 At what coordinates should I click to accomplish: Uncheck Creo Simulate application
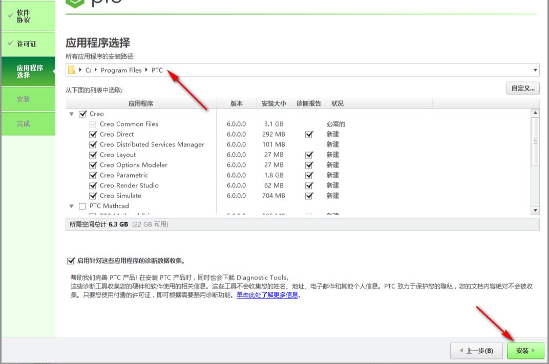pyautogui.click(x=93, y=196)
